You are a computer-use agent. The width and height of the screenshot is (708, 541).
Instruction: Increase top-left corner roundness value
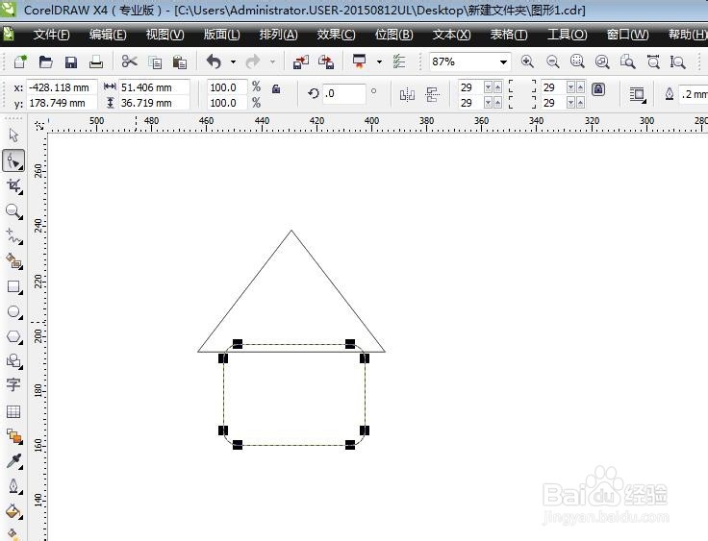coord(497,87)
